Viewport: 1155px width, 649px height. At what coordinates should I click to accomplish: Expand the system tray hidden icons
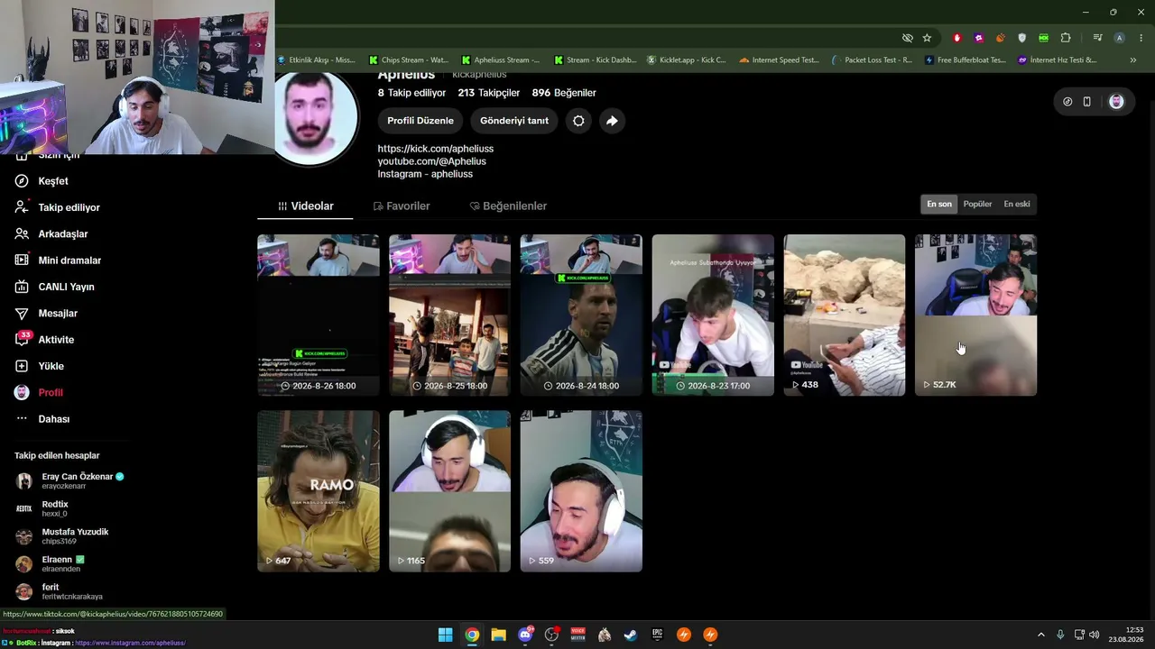coord(1040,635)
